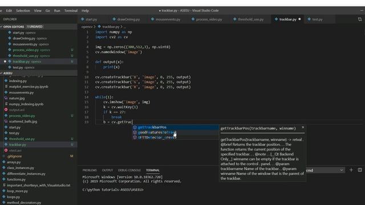365x205 pixels.
Task: Create a new terminal with plus icon
Action: point(351,170)
